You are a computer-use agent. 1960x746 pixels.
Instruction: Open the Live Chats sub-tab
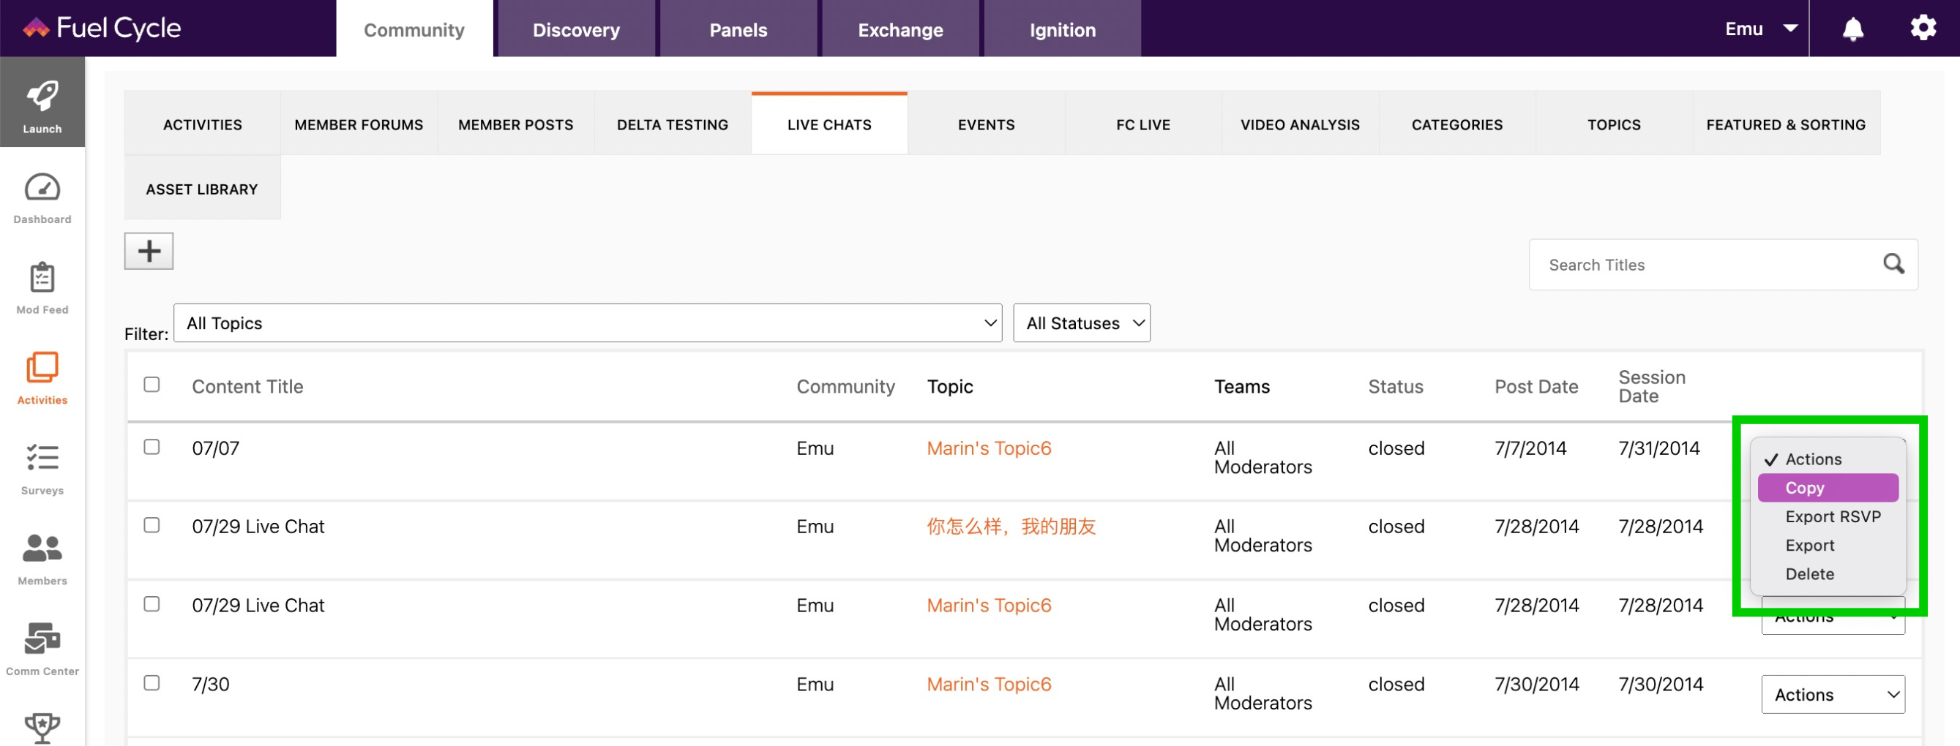829,124
